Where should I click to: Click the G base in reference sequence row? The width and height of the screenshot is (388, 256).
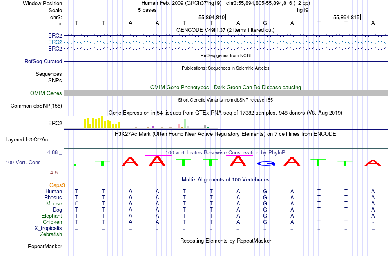click(265, 23)
